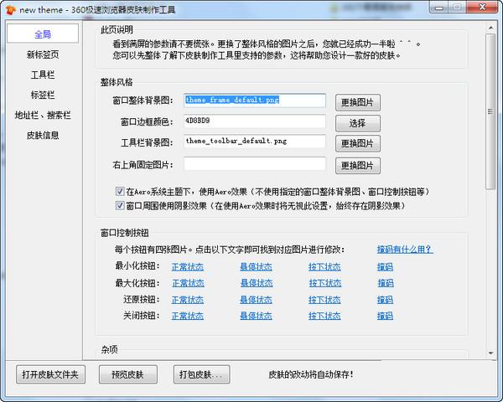
Task: Select the 全局 tab in sidebar
Action: pyautogui.click(x=43, y=33)
